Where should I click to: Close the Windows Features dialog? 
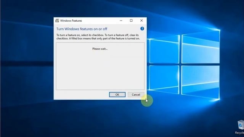[141, 21]
